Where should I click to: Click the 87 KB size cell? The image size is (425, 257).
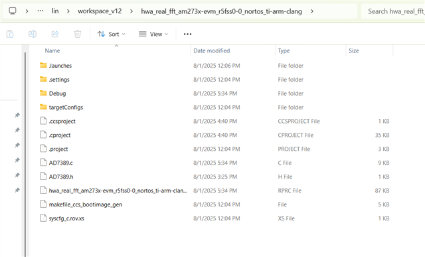[382, 191]
